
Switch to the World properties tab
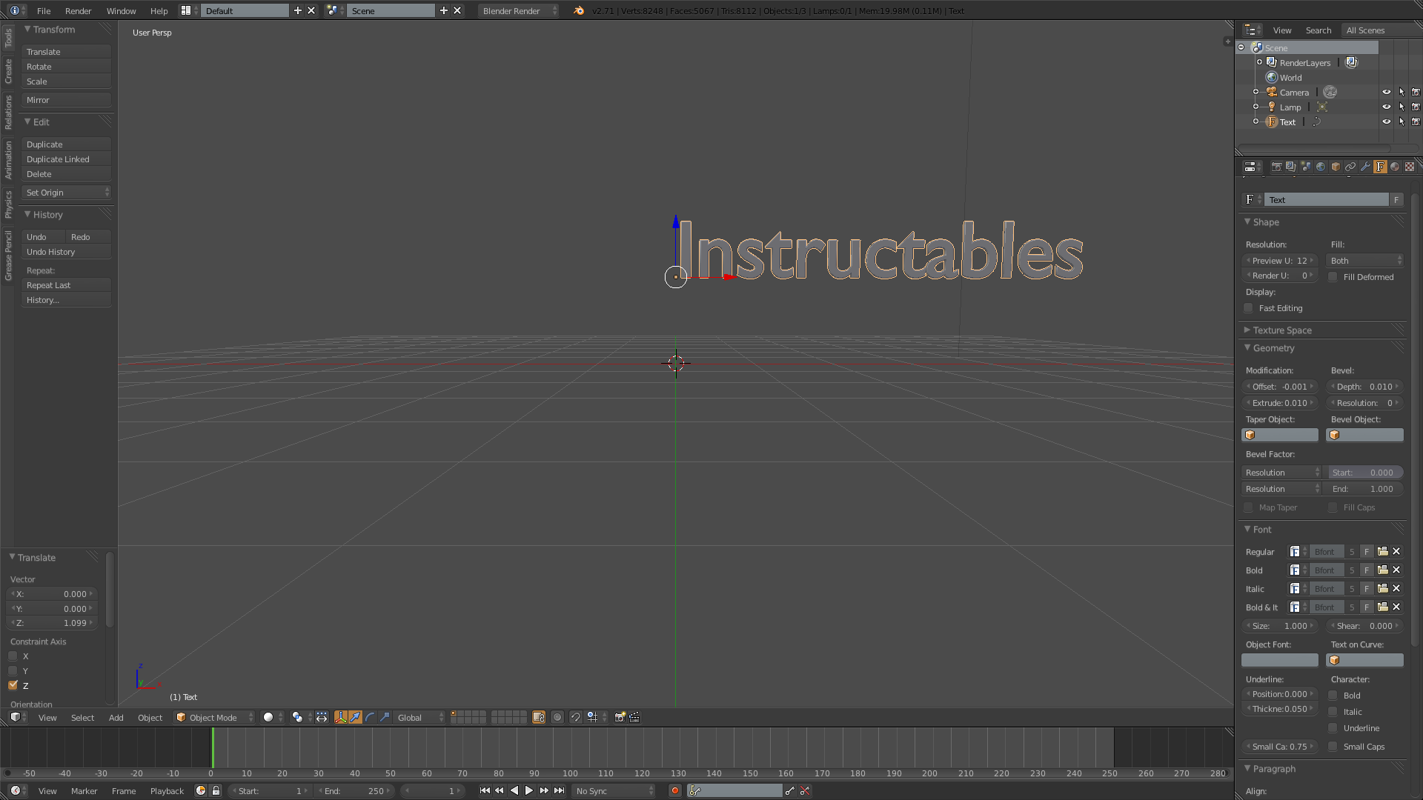[x=1321, y=167]
